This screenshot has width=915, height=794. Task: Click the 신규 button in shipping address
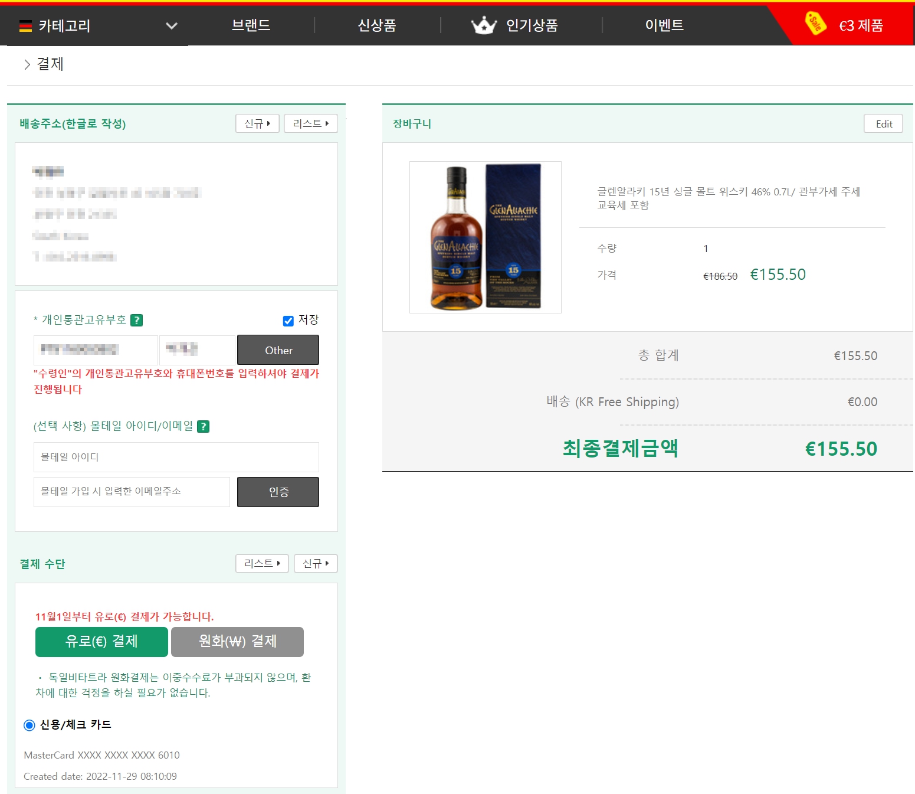tap(257, 123)
